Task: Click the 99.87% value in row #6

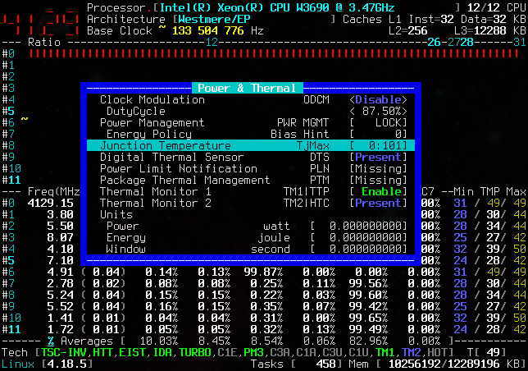Action: 263,272
